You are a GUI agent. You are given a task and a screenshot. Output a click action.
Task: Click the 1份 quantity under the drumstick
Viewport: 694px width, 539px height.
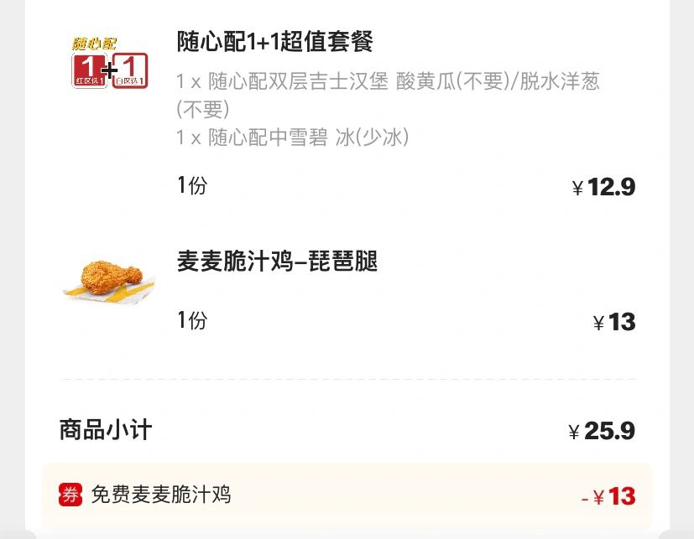192,320
